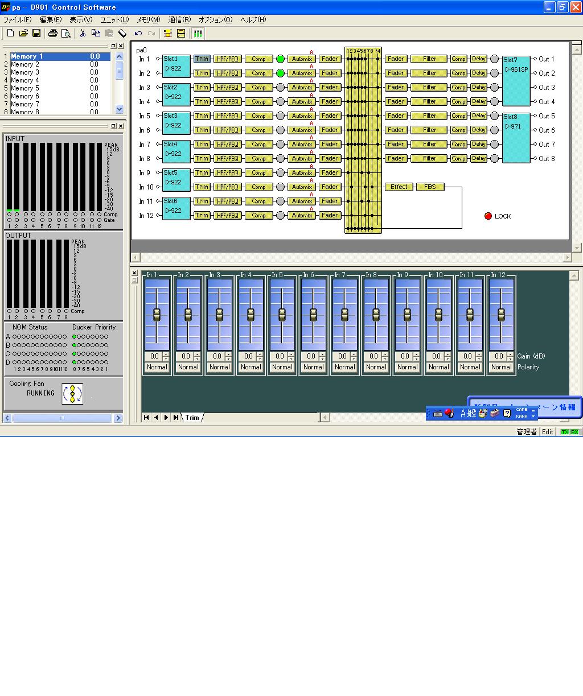This screenshot has width=583, height=696.
Task: Open the In 1 Automix block
Action: tap(302, 59)
